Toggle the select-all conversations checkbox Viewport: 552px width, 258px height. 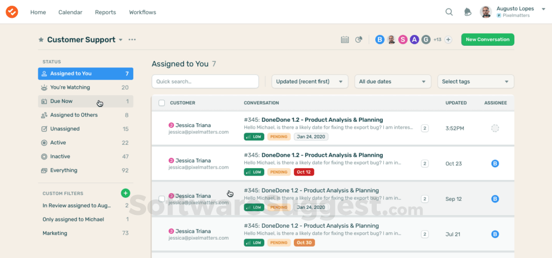pyautogui.click(x=162, y=103)
